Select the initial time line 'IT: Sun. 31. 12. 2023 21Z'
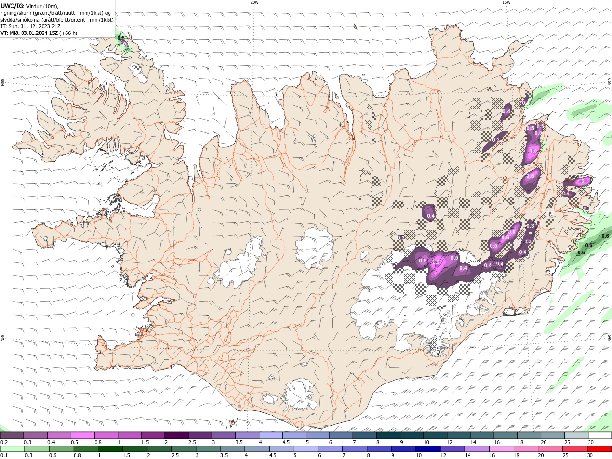 click(30, 26)
